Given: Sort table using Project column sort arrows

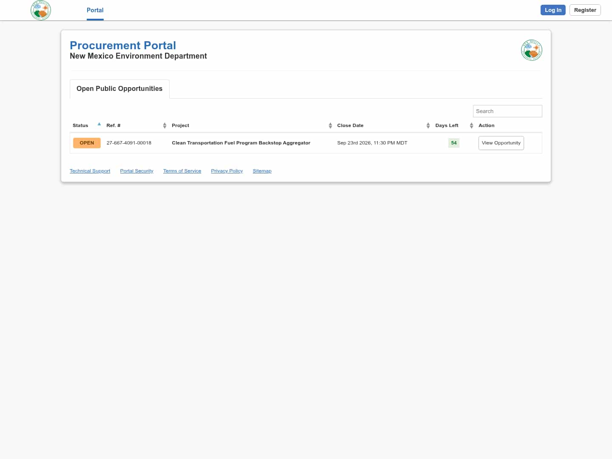Looking at the screenshot, I should 330,125.
